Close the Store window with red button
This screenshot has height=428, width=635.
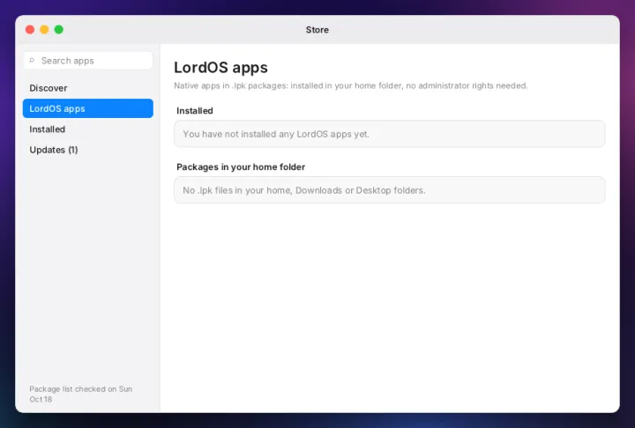(x=30, y=30)
